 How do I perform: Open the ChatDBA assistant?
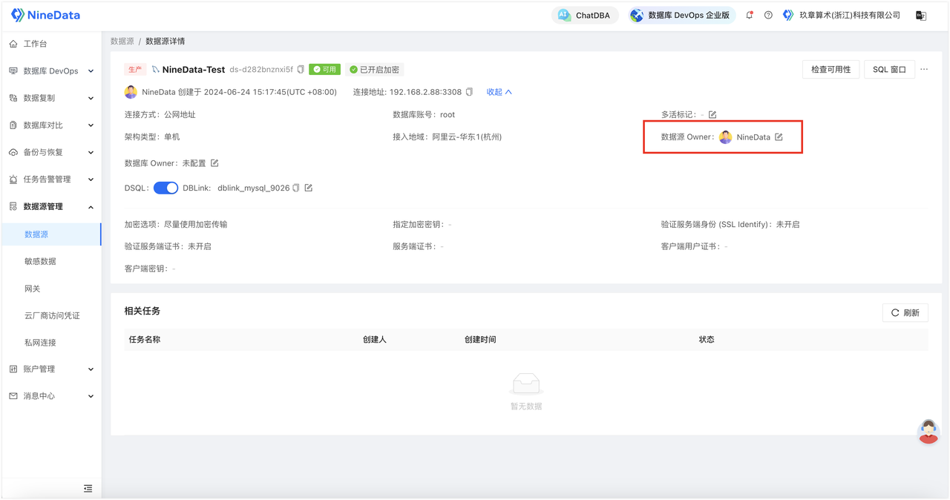pos(585,15)
